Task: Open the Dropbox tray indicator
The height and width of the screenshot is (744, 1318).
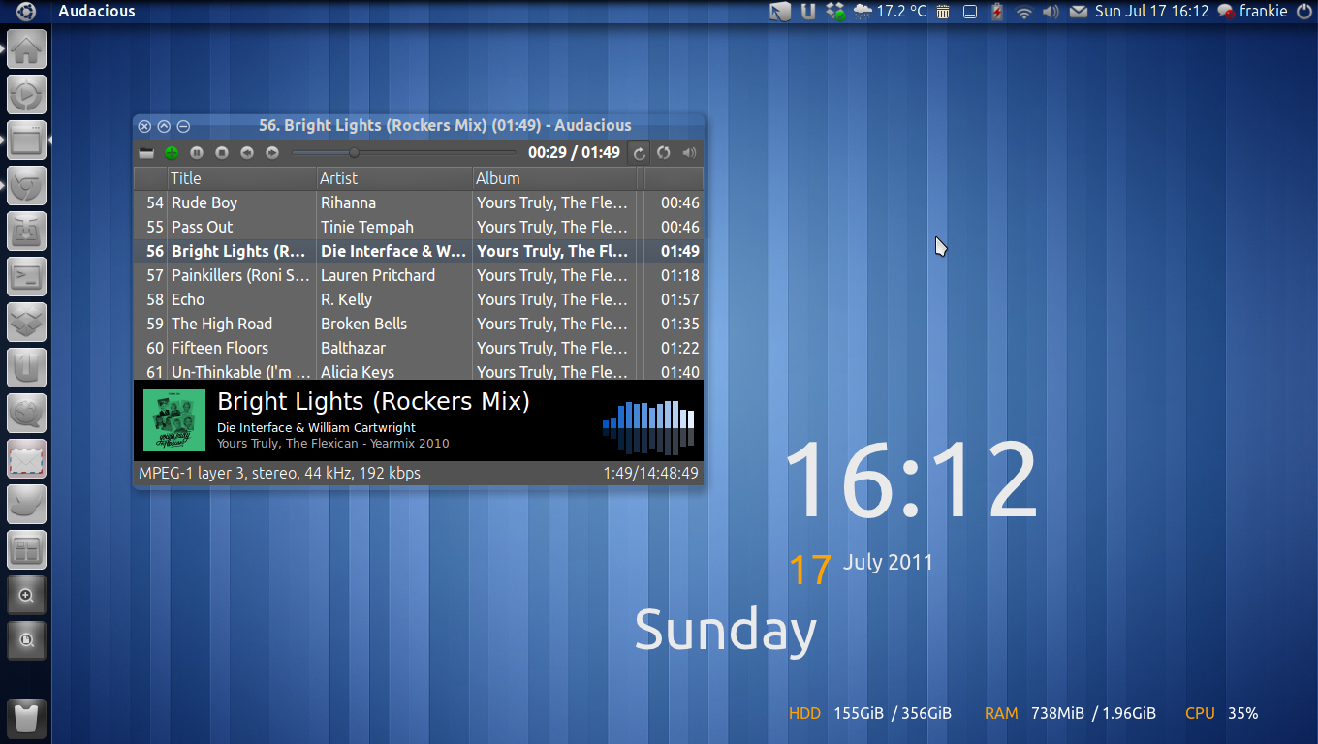Action: pyautogui.click(x=835, y=12)
